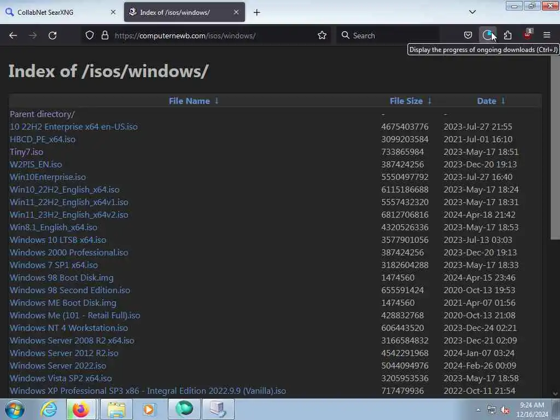Sort the listing by File Size
The width and height of the screenshot is (560, 420).
coord(406,101)
